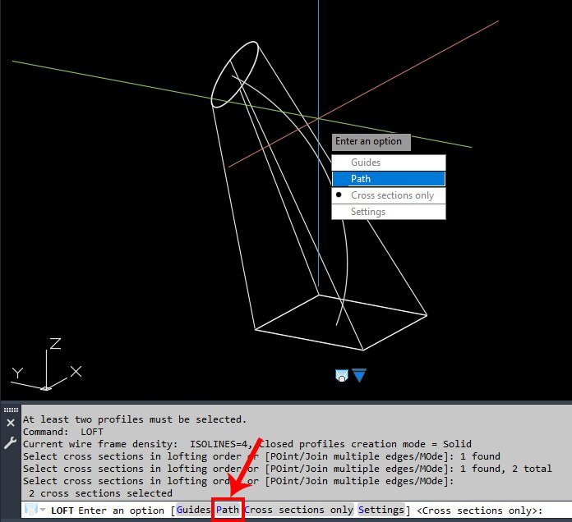Click Cross sections only in command line

(298, 510)
